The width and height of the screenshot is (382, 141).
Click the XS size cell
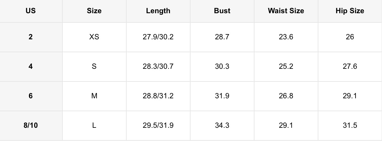click(94, 37)
